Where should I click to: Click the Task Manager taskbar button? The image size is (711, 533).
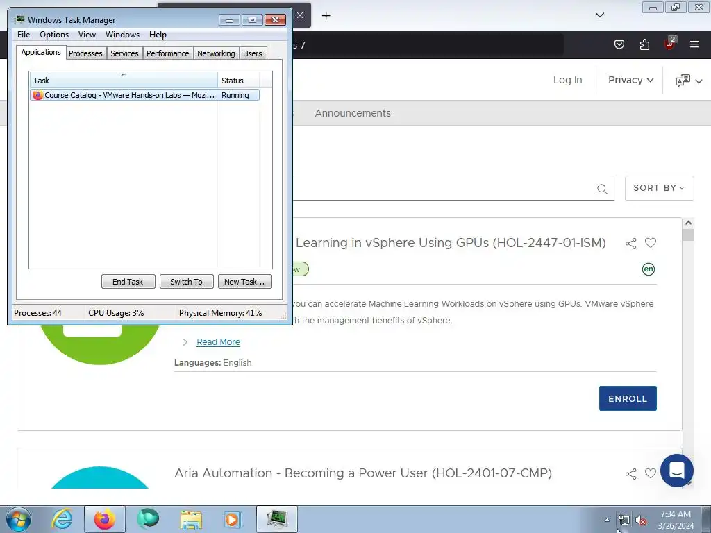[x=276, y=519]
